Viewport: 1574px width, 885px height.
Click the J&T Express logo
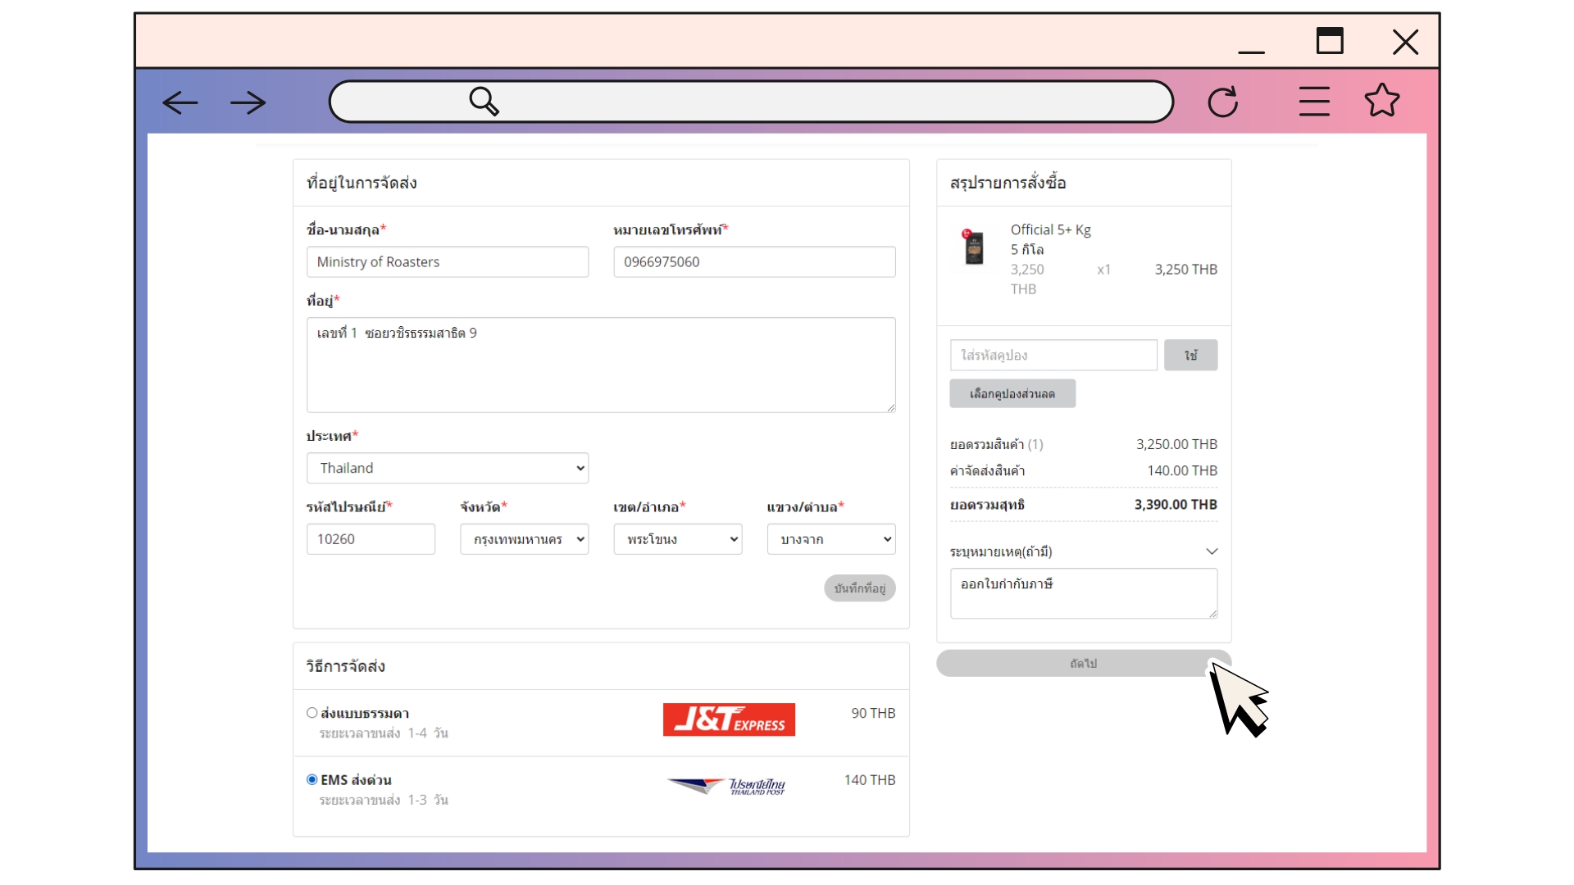729,719
